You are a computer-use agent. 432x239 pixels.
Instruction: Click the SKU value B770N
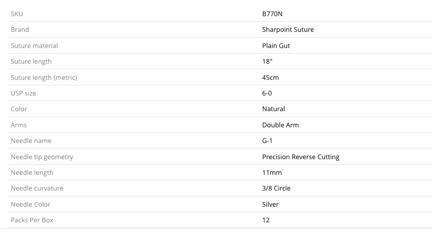coord(273,14)
